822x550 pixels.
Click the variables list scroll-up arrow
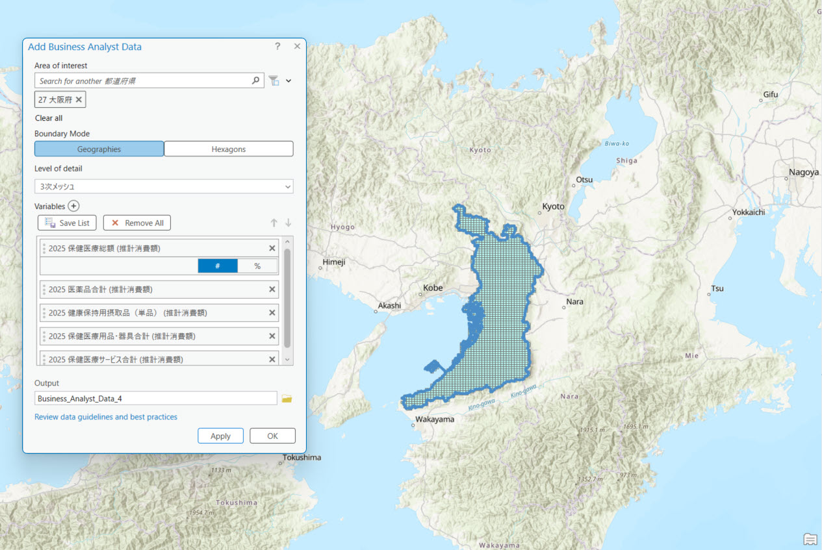(x=288, y=242)
